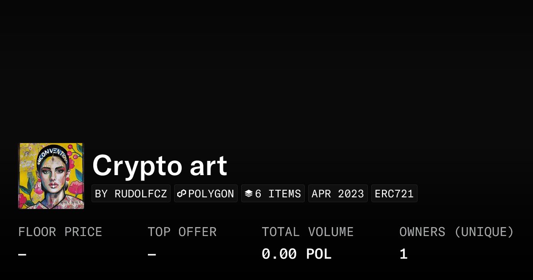Click the owners count value 1
Viewport: 533px width, 280px height.
coord(402,253)
